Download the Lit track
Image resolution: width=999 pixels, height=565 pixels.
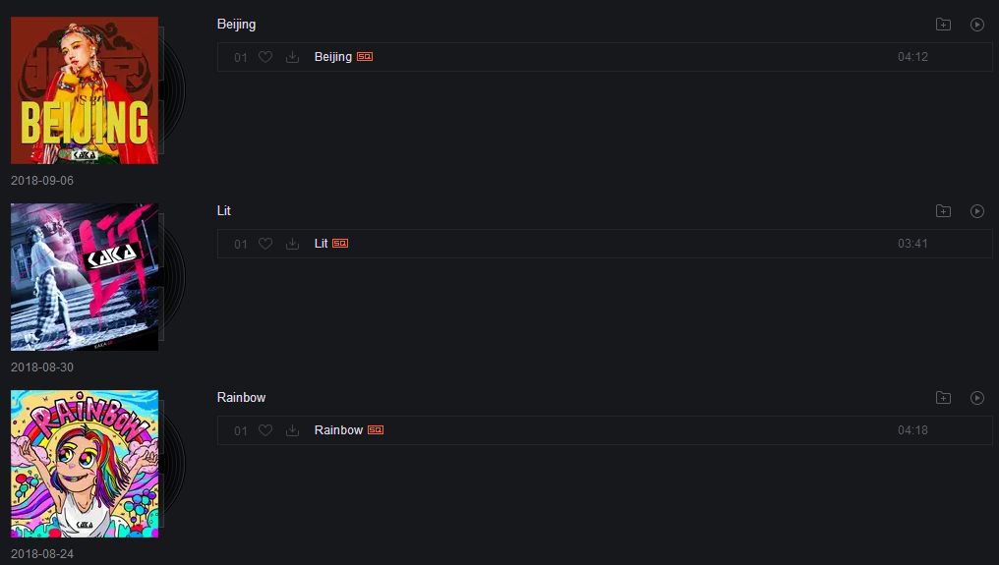tap(292, 244)
